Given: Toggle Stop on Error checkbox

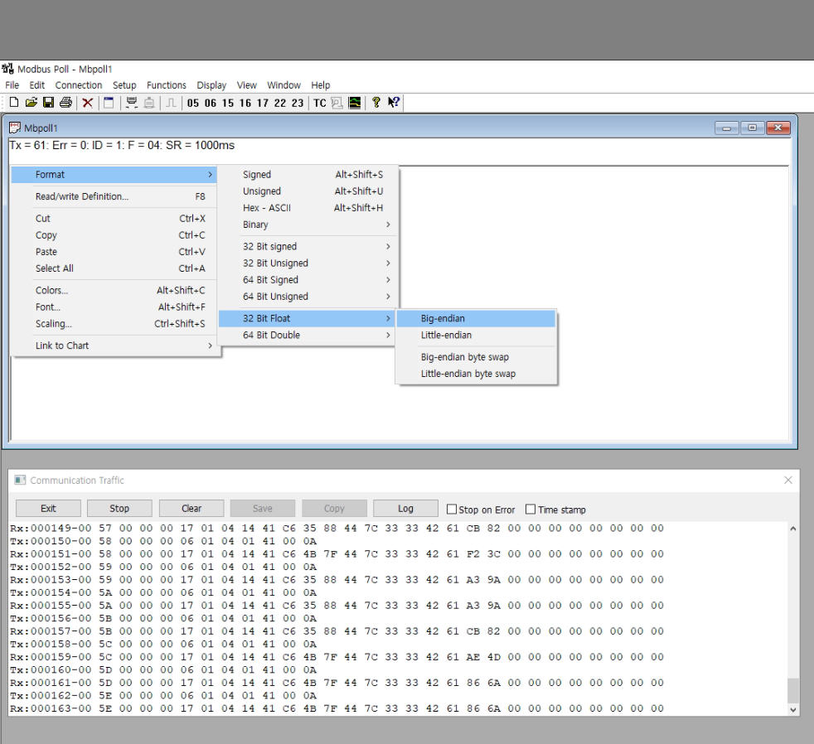Looking at the screenshot, I should 452,509.
